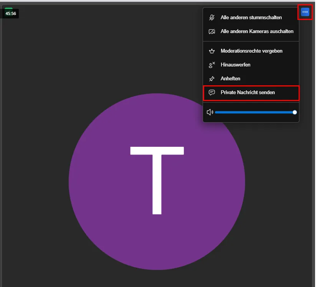Pin participant via "Anheften" label
The image size is (317, 287).
(230, 79)
